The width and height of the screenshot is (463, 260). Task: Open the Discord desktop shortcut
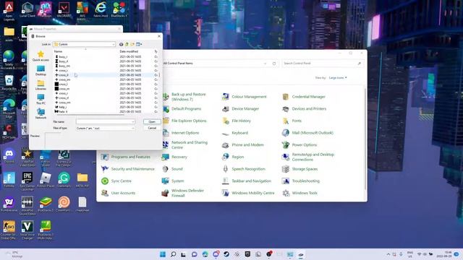pyautogui.click(x=9, y=156)
